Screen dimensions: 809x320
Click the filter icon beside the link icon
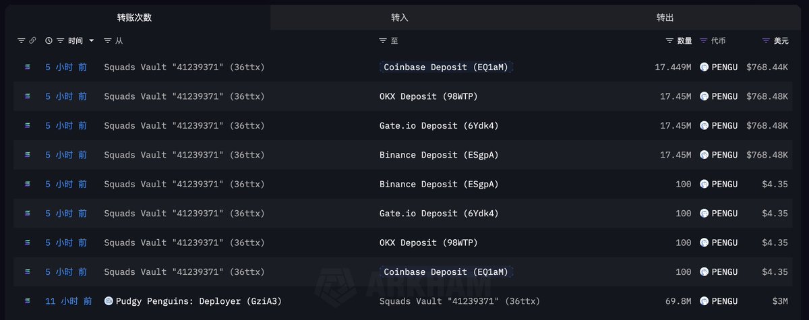coord(21,40)
